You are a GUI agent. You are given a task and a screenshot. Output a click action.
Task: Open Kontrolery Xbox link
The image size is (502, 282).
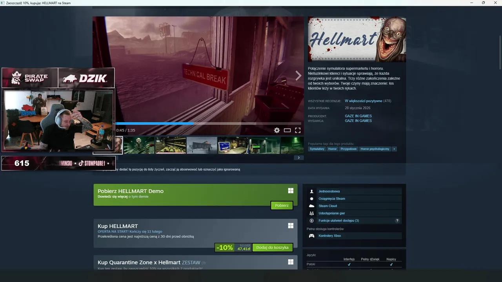[329, 236]
